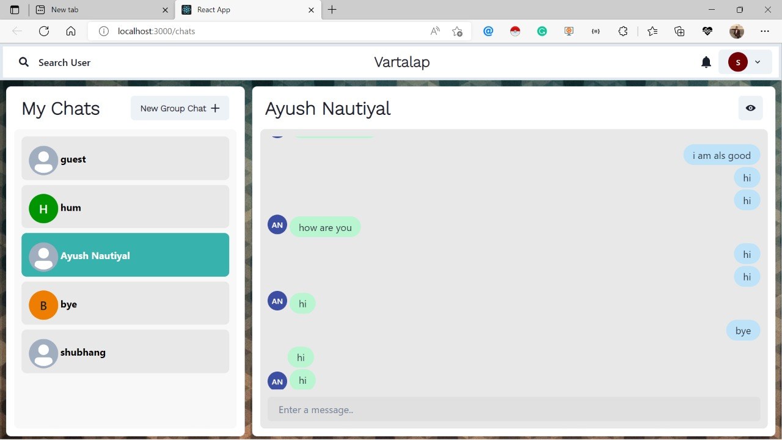Expand the profile menu via the S avatar chevron

[x=757, y=62]
